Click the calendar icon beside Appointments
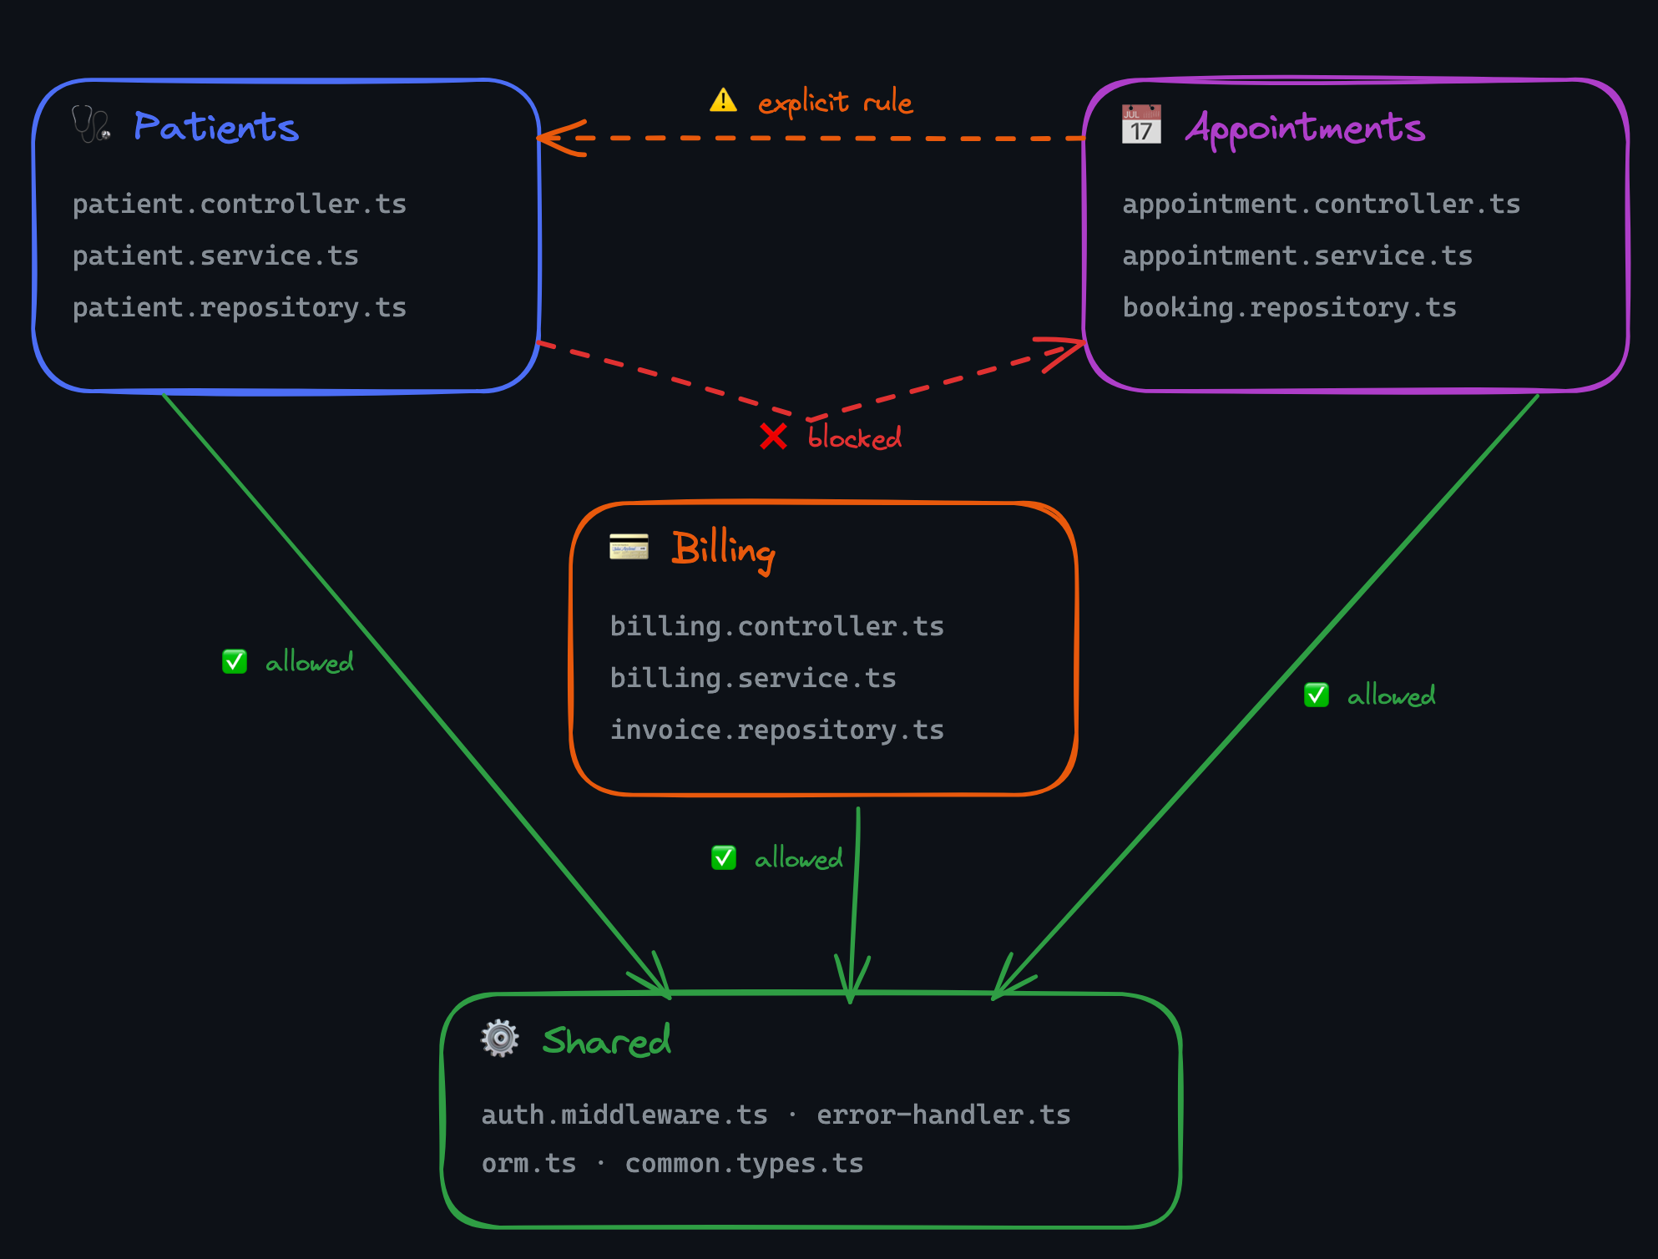 (x=1140, y=124)
